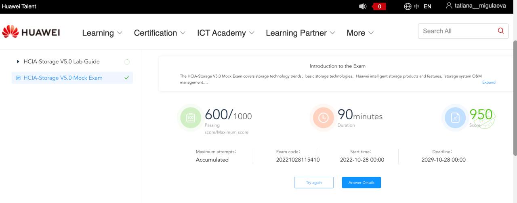
Task: Click the Try again button
Action: pos(314,182)
